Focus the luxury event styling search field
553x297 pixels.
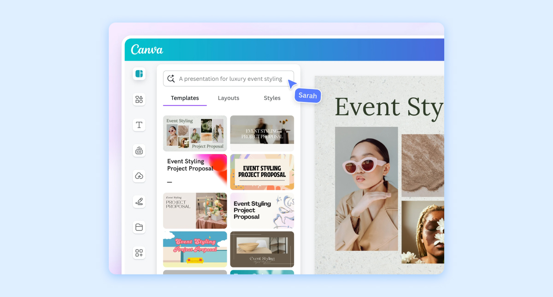[x=229, y=78]
